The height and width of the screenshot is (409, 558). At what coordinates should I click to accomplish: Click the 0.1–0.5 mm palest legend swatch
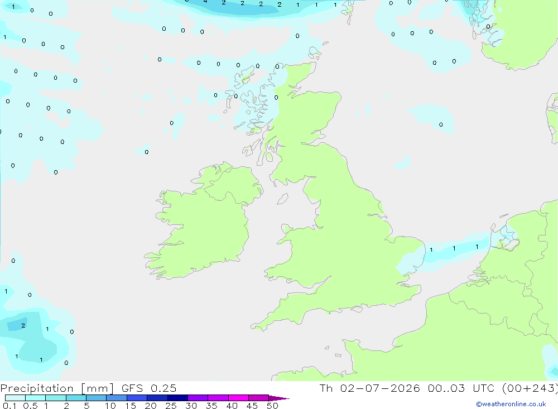tap(15, 398)
